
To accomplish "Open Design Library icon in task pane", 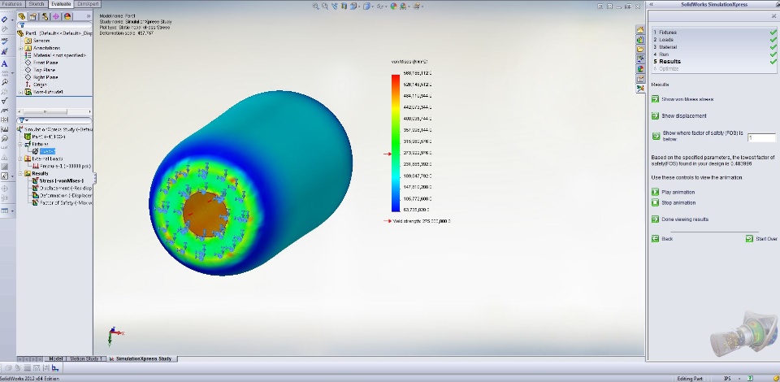I will click(641, 40).
